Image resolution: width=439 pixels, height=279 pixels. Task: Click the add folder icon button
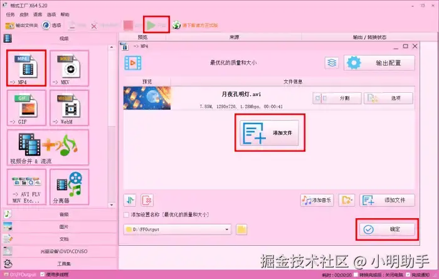[346, 200]
